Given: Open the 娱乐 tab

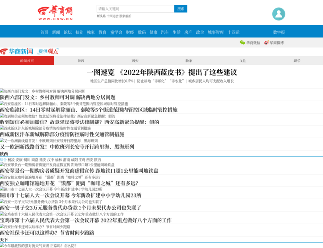Looking at the screenshot, I should pos(297,61).
